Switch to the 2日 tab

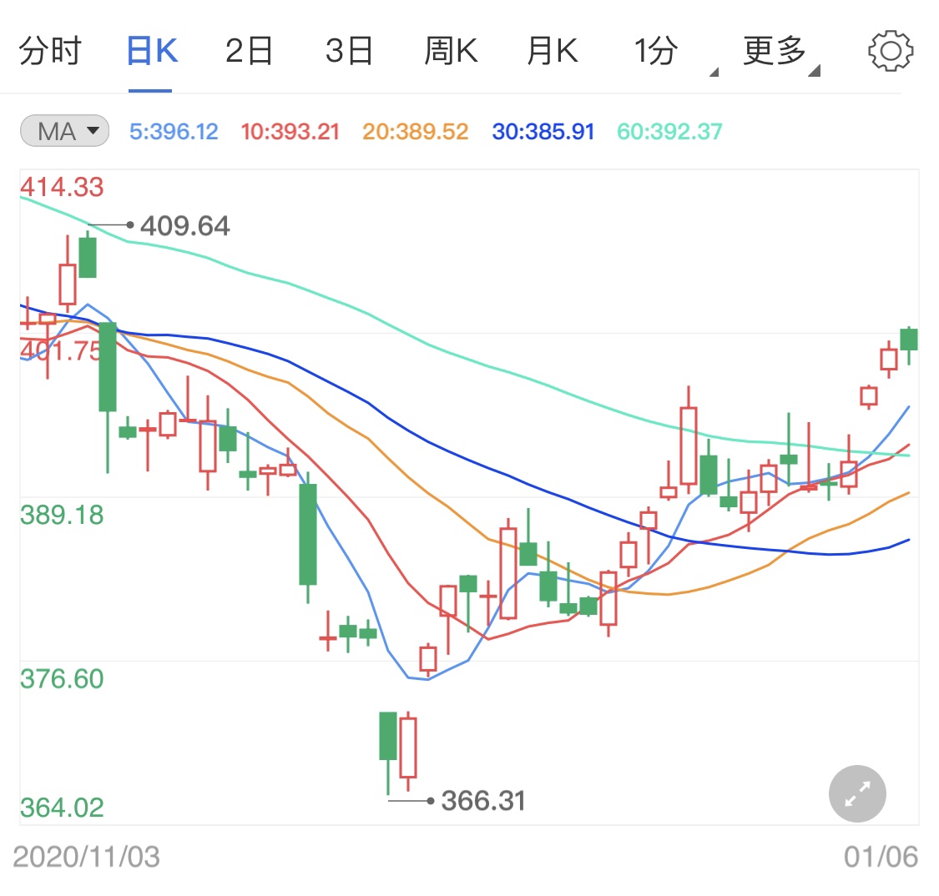(x=249, y=51)
